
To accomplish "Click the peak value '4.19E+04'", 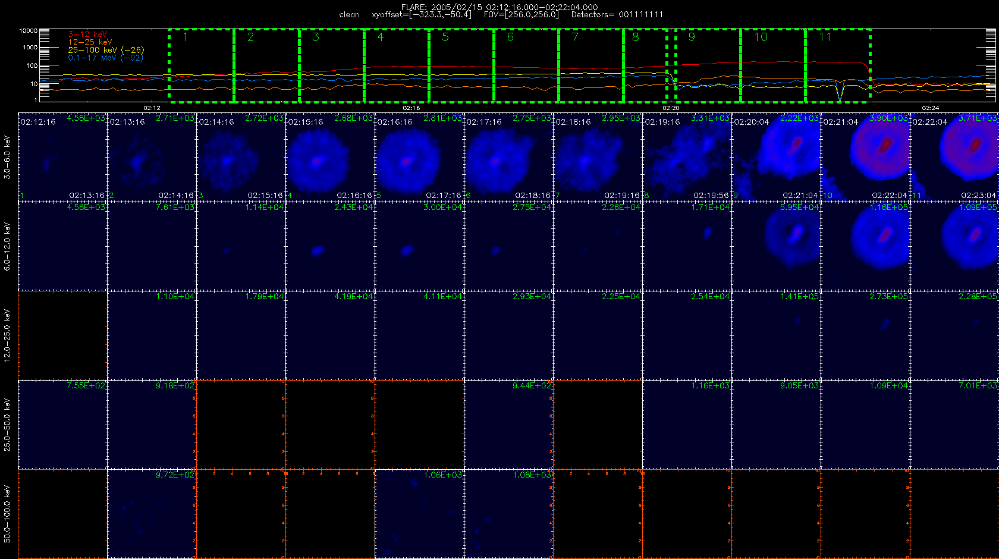I will [353, 297].
